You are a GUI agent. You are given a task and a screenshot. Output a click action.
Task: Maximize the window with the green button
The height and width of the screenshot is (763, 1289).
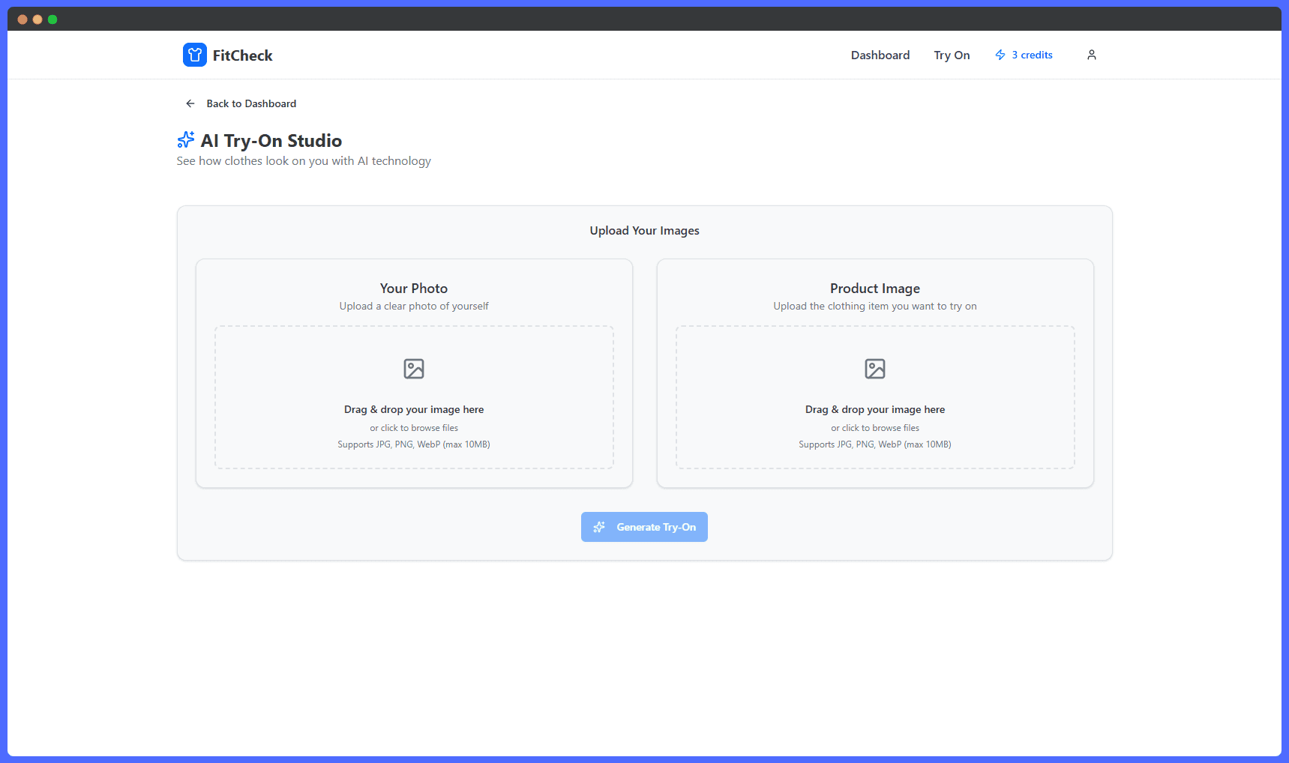click(x=52, y=19)
